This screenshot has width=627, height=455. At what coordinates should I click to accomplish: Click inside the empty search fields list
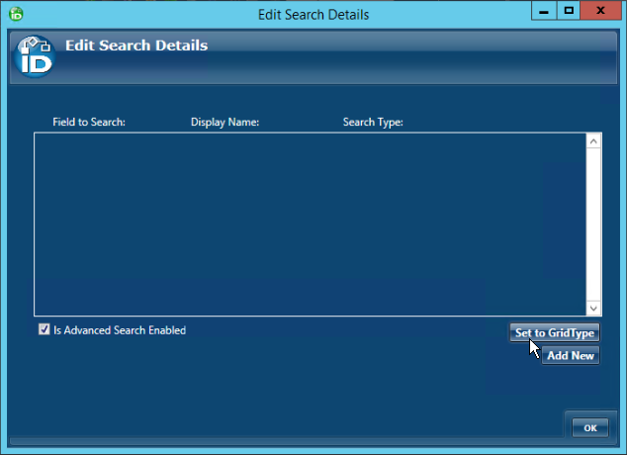pyautogui.click(x=310, y=225)
